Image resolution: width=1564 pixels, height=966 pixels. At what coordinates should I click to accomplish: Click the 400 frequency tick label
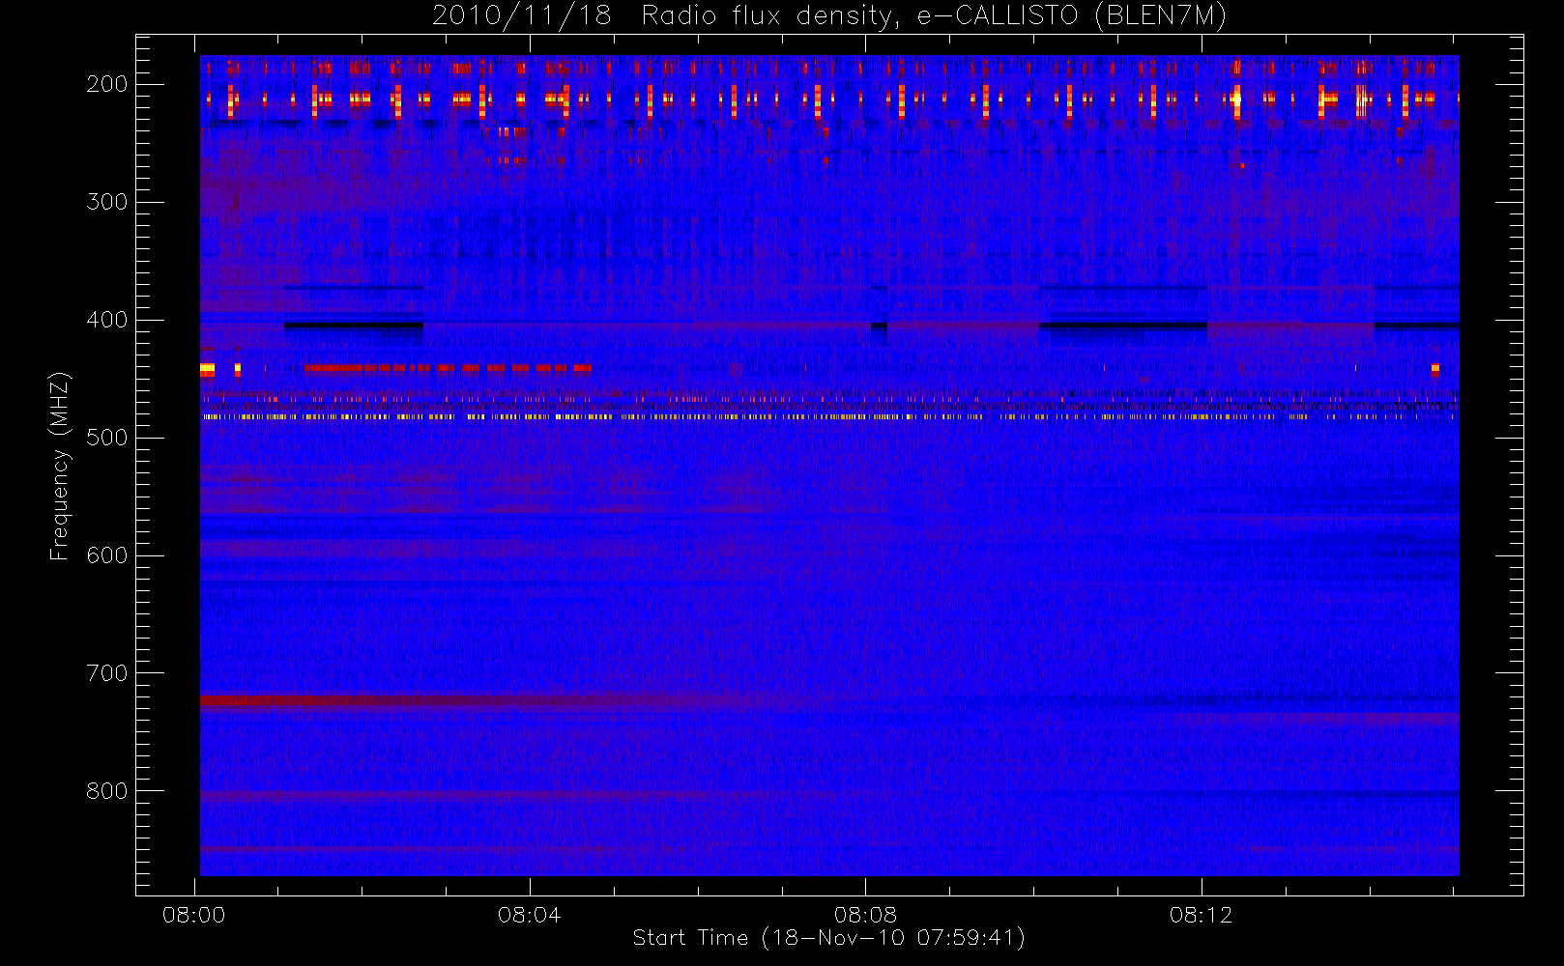pos(107,320)
